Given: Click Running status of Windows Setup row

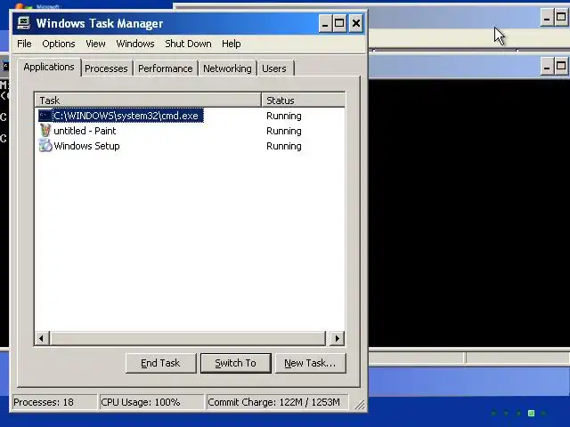Looking at the screenshot, I should point(284,146).
